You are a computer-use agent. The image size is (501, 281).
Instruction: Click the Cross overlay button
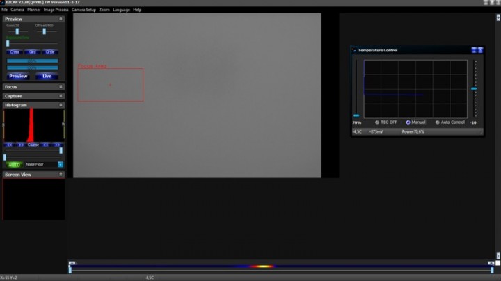tap(15, 52)
